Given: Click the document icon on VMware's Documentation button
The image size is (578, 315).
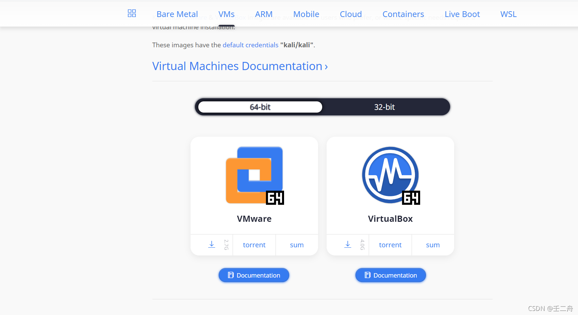Looking at the screenshot, I should [x=231, y=275].
